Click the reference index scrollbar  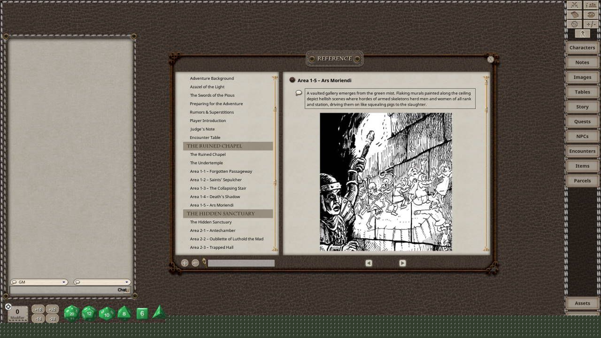coord(275,163)
